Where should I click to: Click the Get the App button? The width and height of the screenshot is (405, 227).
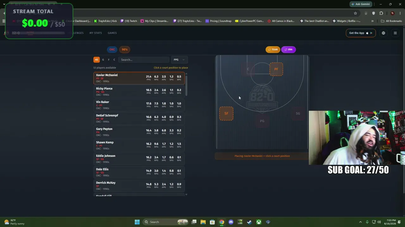[x=361, y=33]
